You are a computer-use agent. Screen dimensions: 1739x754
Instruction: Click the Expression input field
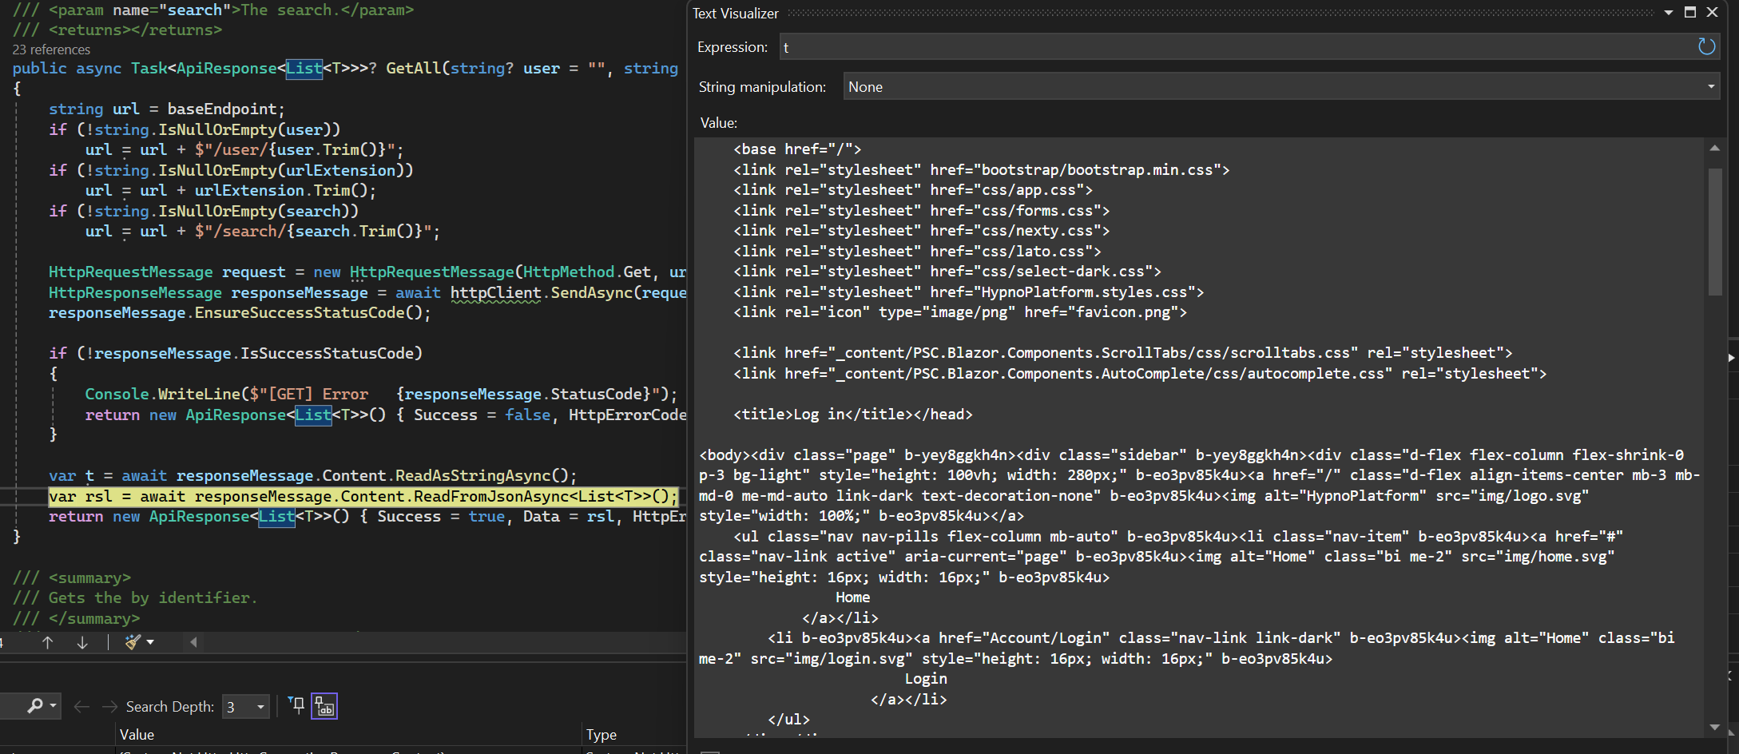[1237, 47]
